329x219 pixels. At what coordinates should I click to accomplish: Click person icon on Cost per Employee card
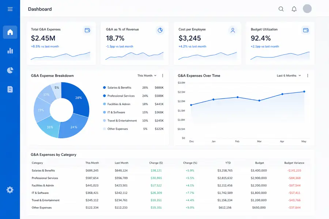pos(233,30)
